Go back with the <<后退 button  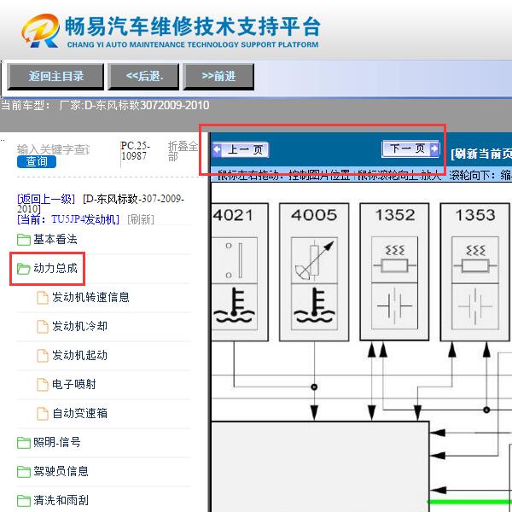coord(143,77)
